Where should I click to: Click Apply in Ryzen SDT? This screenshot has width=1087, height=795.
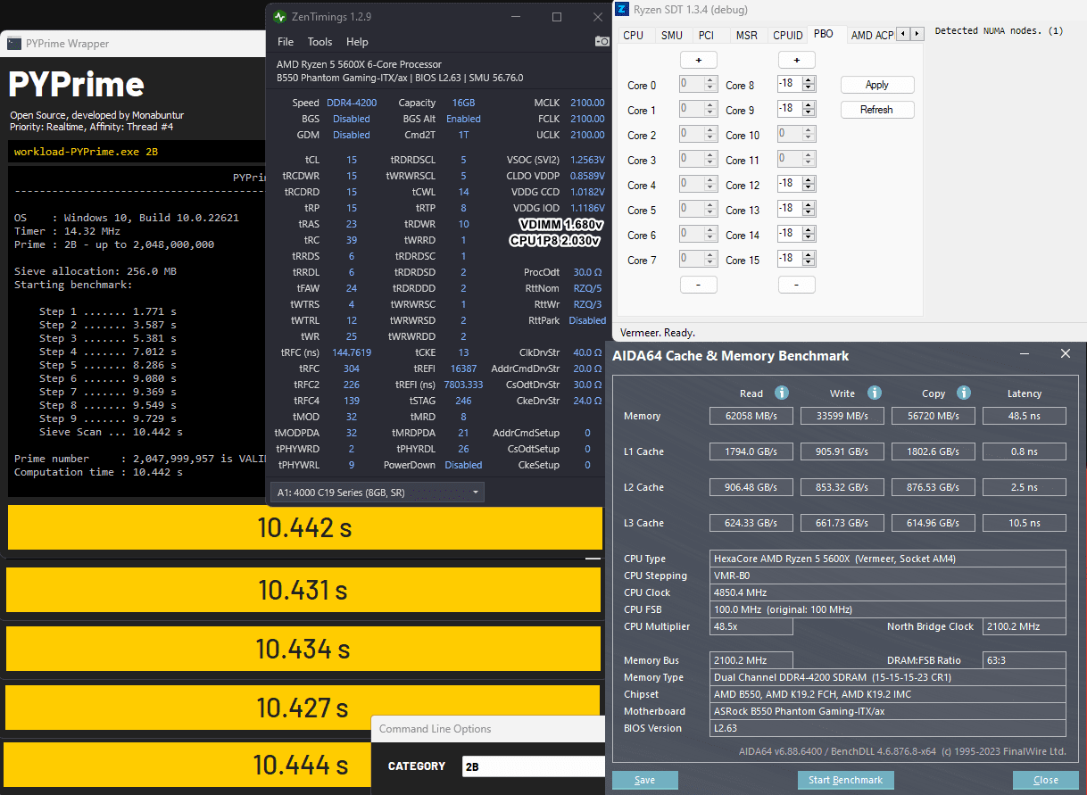click(877, 85)
